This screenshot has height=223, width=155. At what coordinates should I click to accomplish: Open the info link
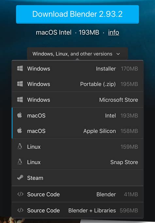point(113,33)
